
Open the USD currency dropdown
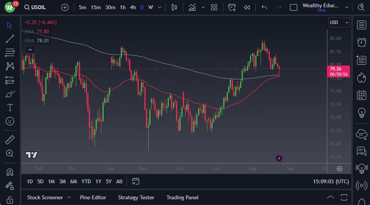(339, 22)
